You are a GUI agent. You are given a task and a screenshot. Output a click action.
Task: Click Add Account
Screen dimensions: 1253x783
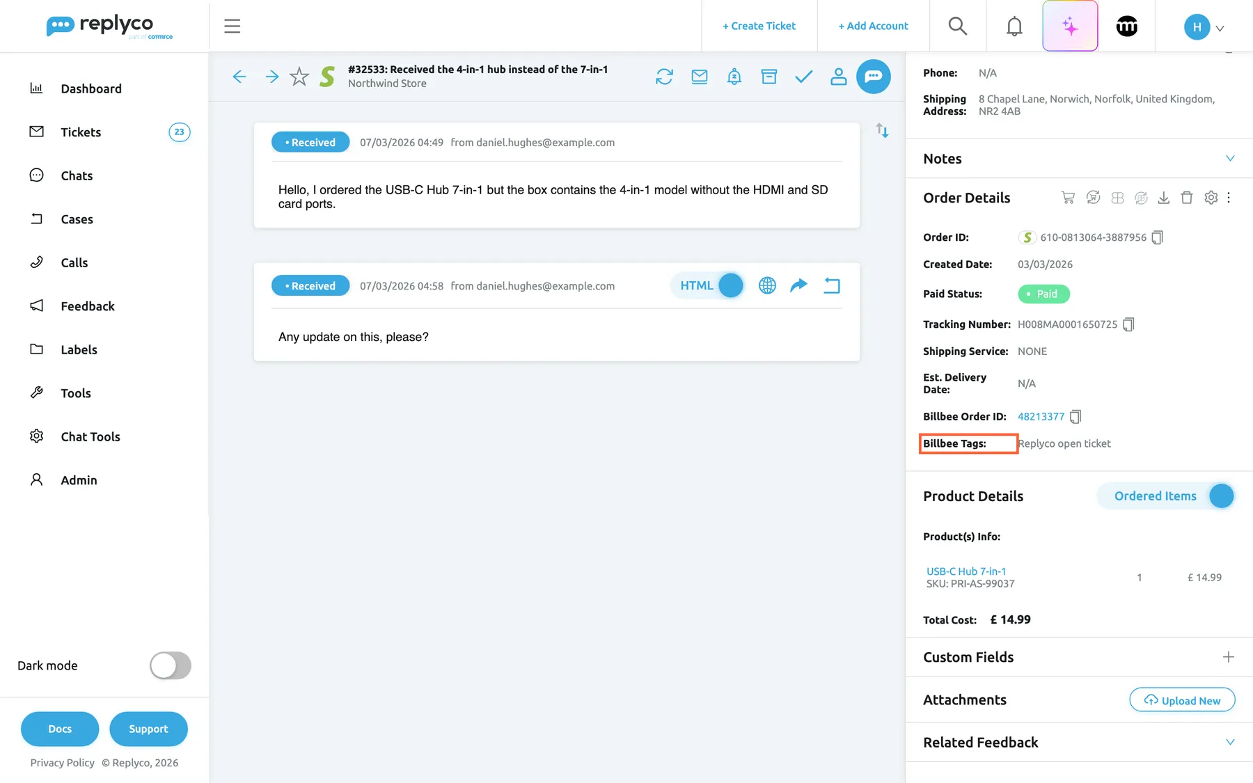tap(873, 26)
